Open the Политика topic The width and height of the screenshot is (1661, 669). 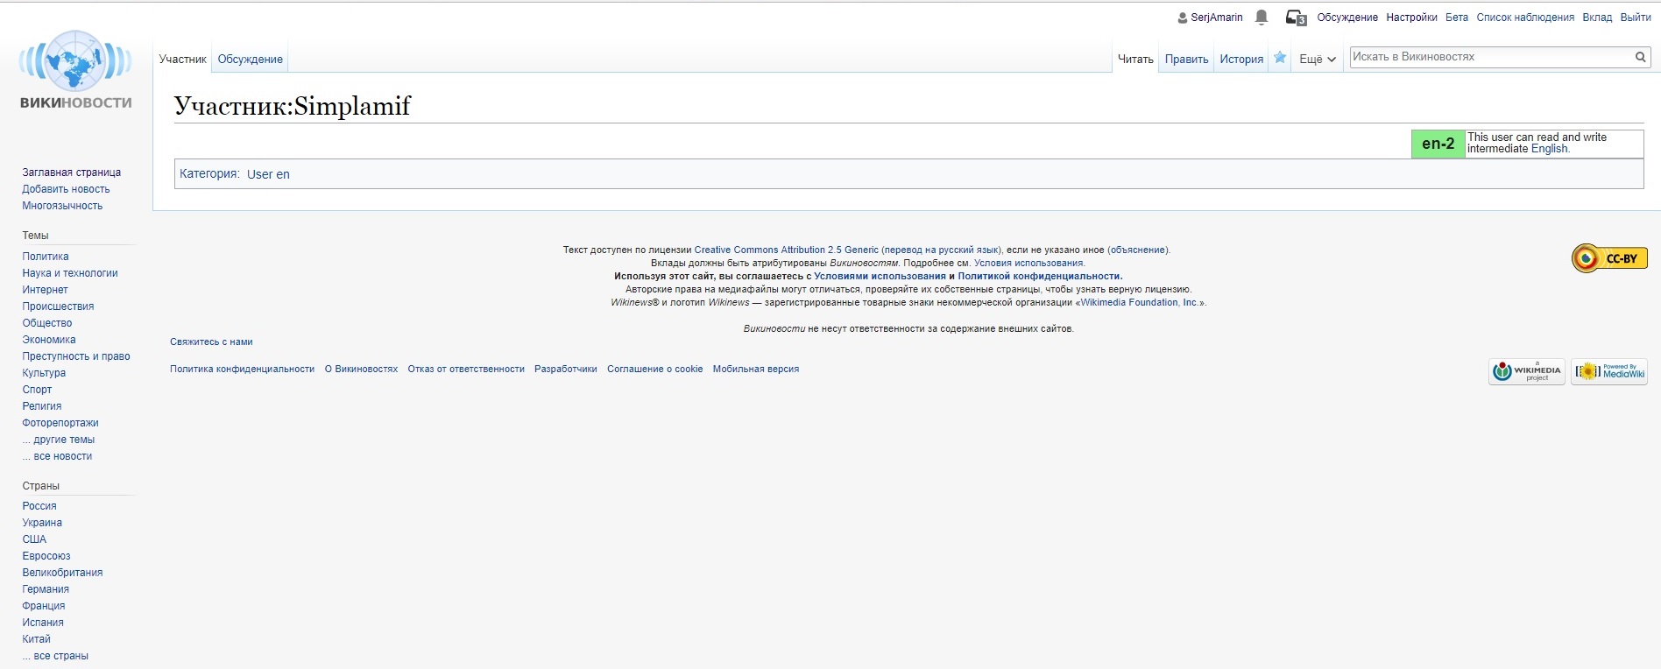[x=46, y=257]
